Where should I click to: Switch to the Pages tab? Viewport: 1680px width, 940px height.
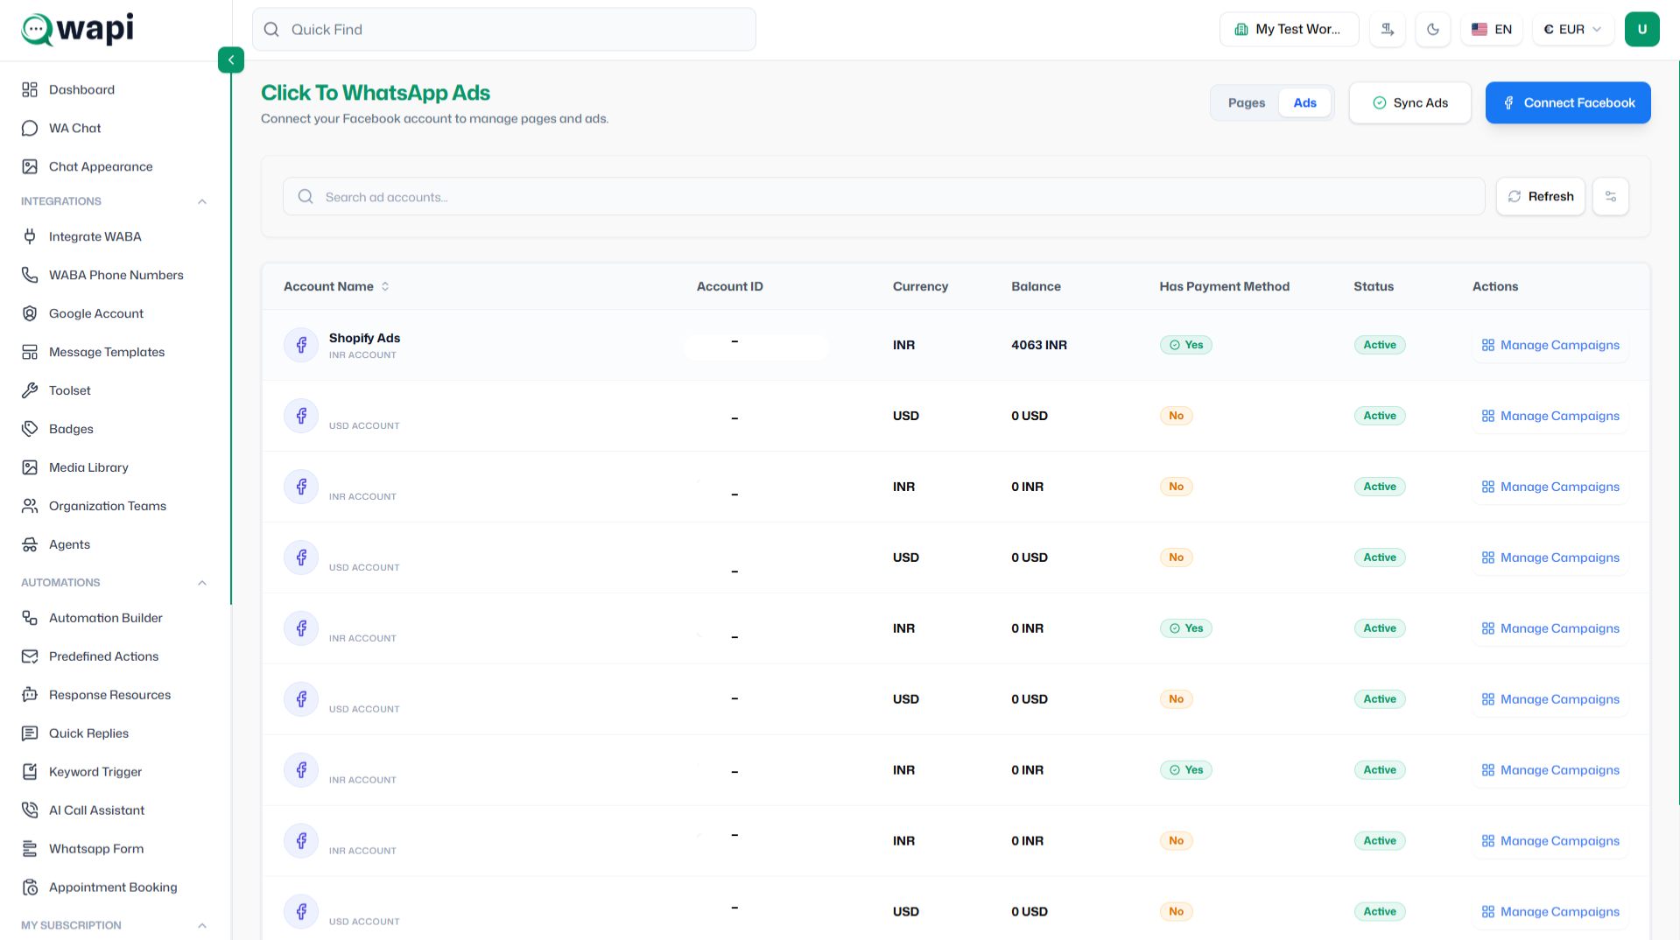click(x=1246, y=102)
